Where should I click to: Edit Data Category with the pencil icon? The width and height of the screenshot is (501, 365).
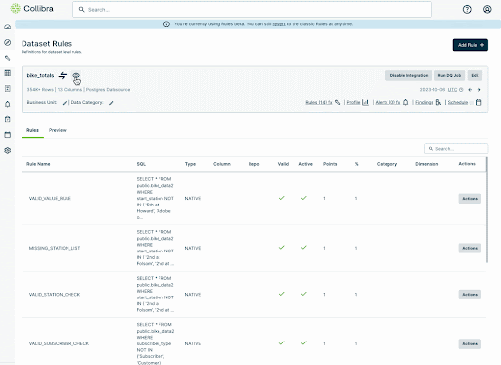pyautogui.click(x=111, y=103)
